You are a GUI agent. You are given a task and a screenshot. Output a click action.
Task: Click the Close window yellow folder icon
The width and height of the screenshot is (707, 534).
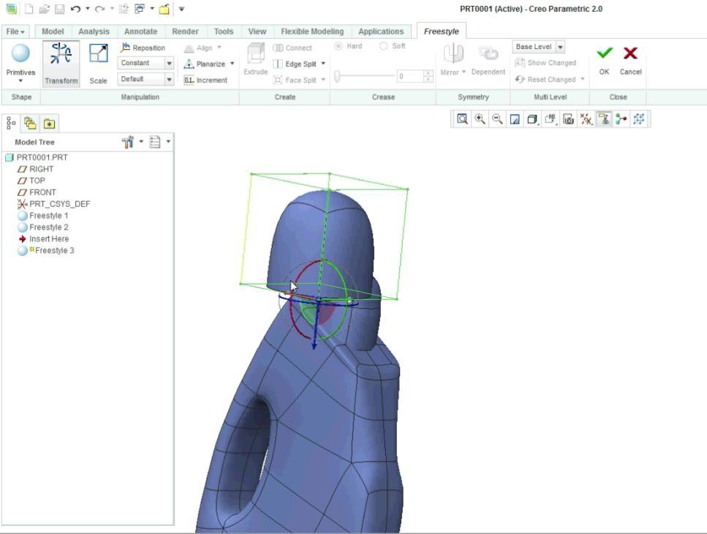164,9
